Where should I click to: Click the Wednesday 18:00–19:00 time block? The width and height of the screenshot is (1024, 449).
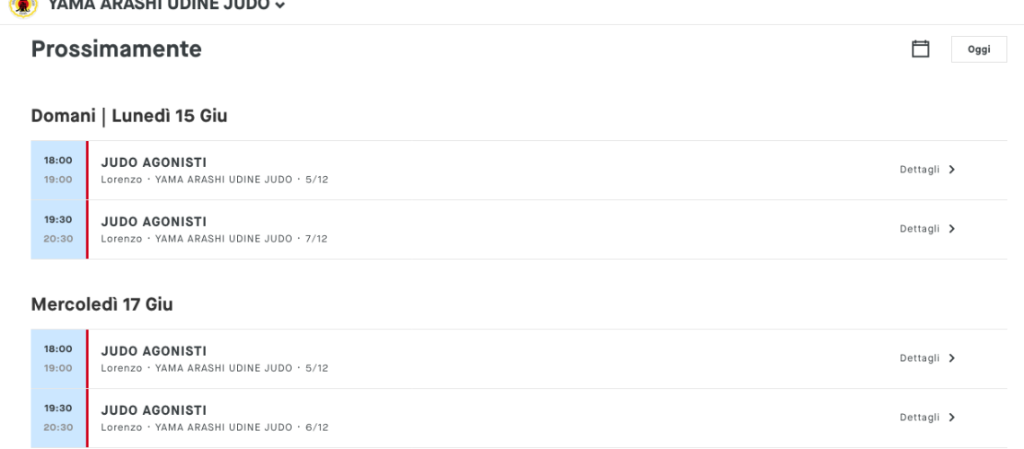pyautogui.click(x=58, y=359)
